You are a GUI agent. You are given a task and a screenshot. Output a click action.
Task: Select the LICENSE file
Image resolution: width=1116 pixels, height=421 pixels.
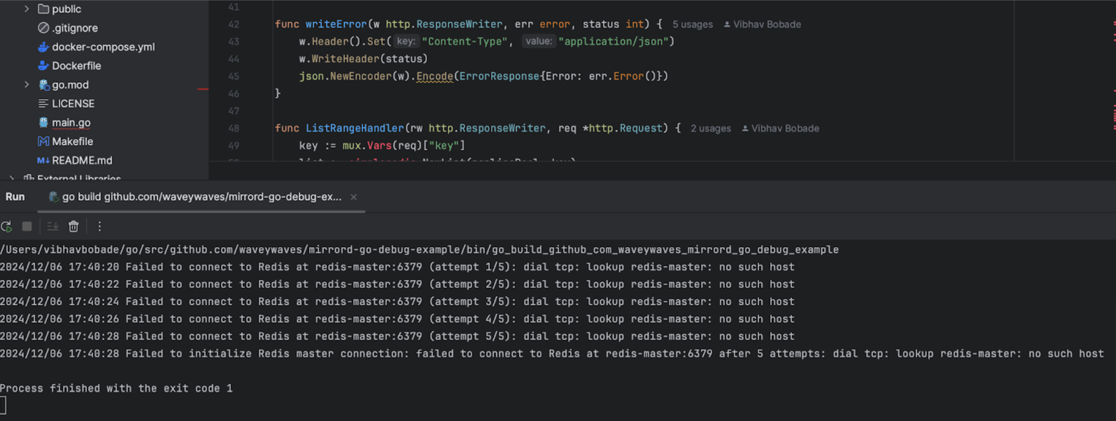(73, 104)
